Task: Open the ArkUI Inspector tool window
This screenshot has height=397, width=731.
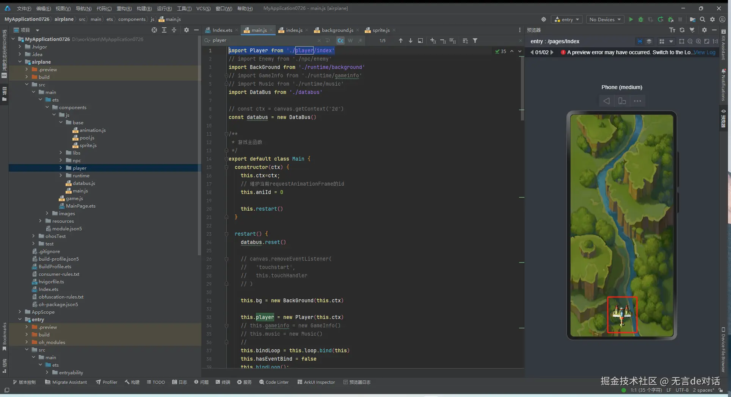Action: [316, 382]
